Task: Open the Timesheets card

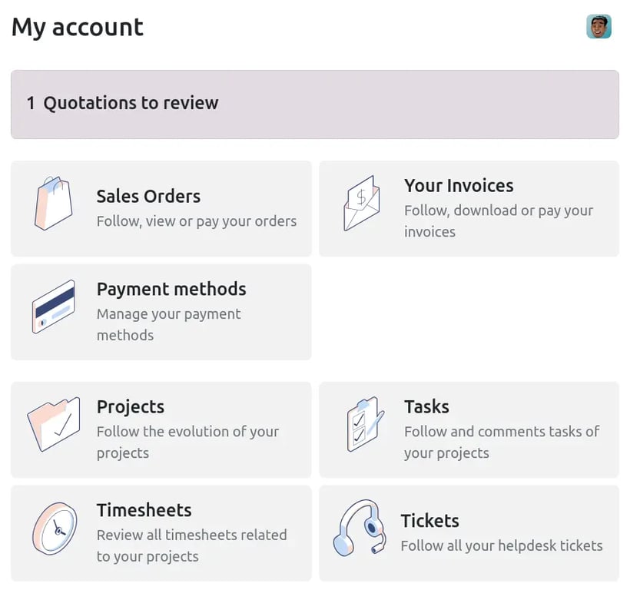Action: (x=161, y=533)
